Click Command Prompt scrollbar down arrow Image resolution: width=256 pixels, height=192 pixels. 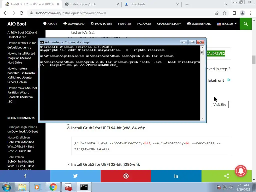coord(202,118)
